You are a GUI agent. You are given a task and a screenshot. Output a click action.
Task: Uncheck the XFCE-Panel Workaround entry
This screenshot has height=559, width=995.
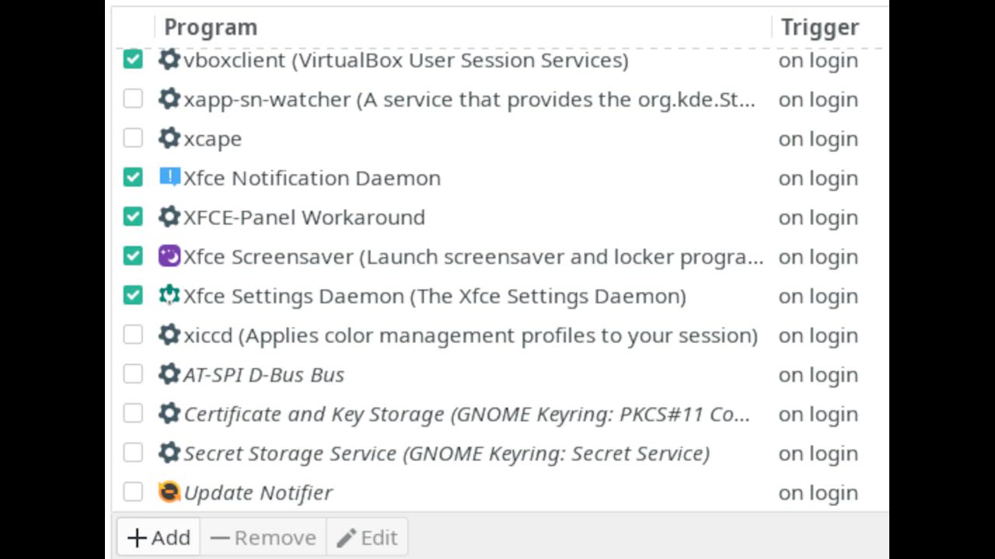pyautogui.click(x=133, y=217)
